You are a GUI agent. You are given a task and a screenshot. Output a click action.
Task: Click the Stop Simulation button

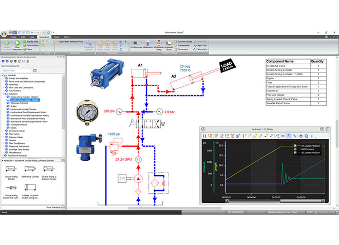click(17, 45)
